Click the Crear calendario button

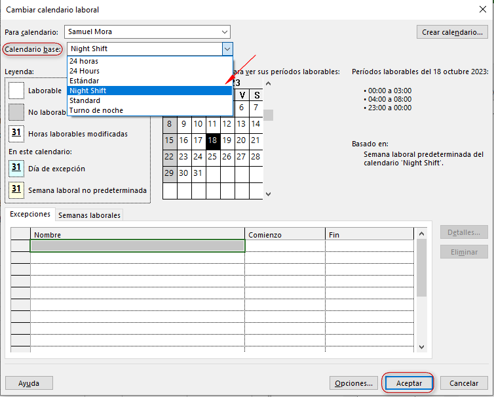point(452,32)
